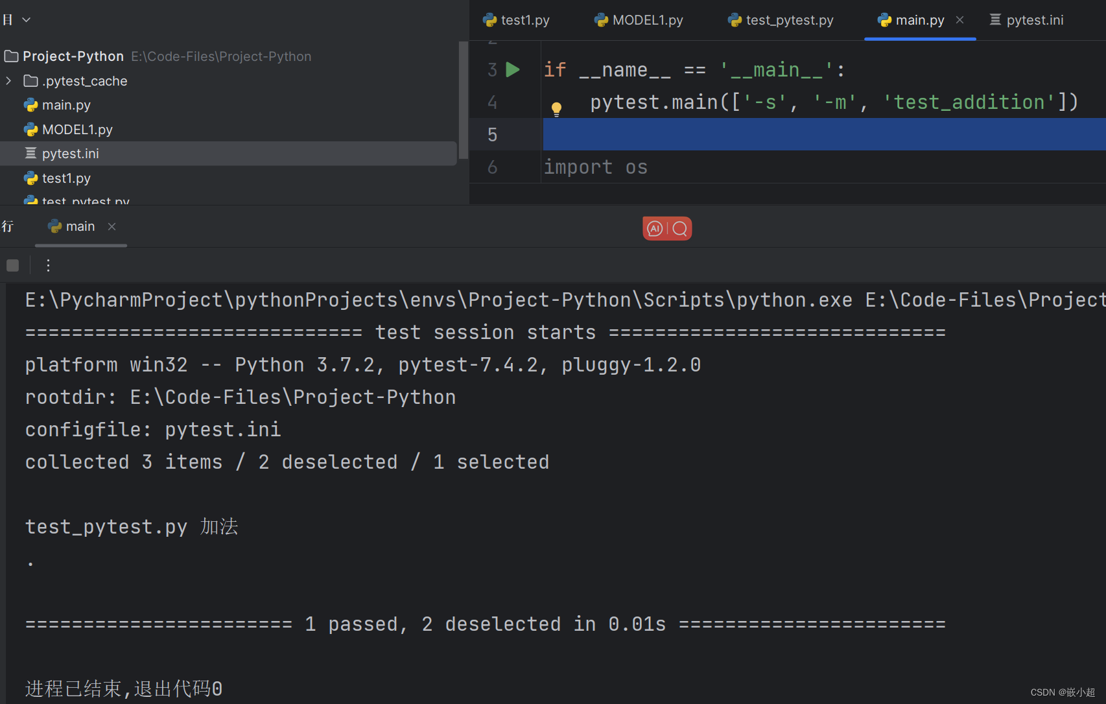Click the project tree vertical scrollbar

tap(463, 100)
